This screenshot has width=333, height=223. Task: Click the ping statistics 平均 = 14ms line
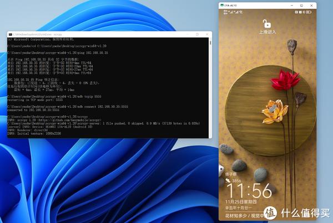44,90
